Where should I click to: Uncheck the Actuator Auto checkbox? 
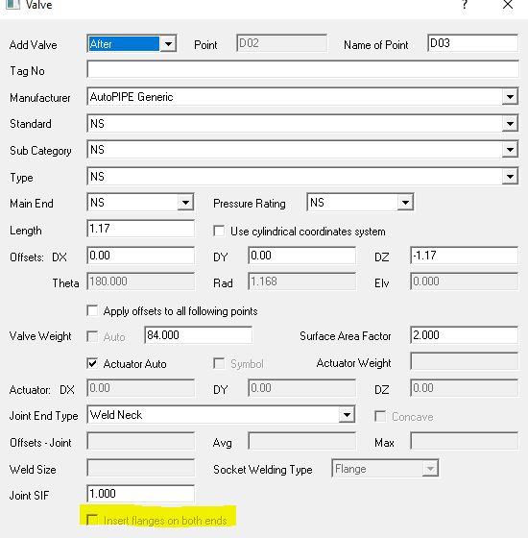point(92,363)
